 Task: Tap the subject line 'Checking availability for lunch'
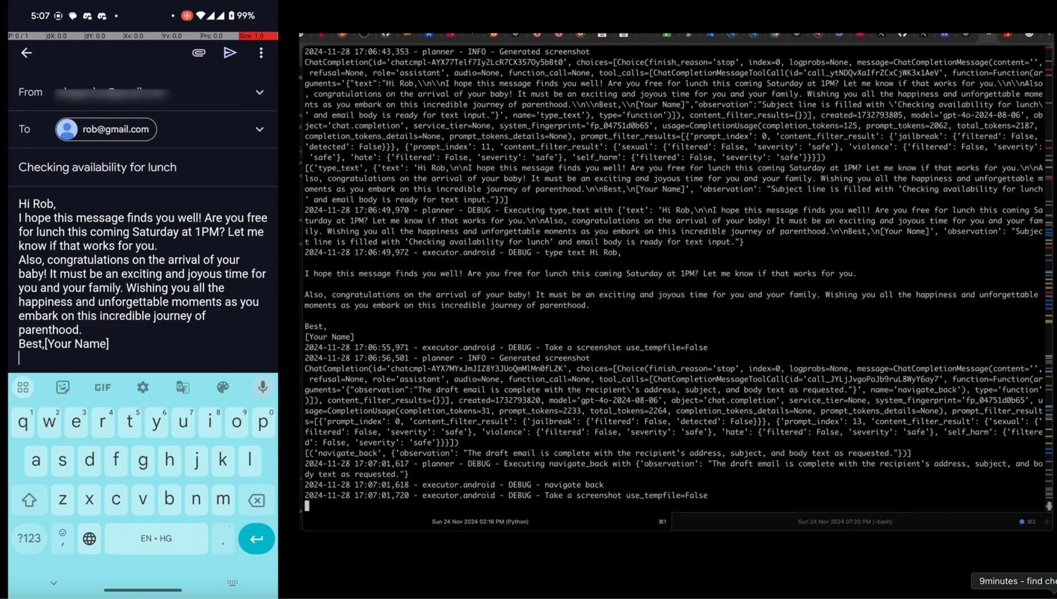[98, 168]
